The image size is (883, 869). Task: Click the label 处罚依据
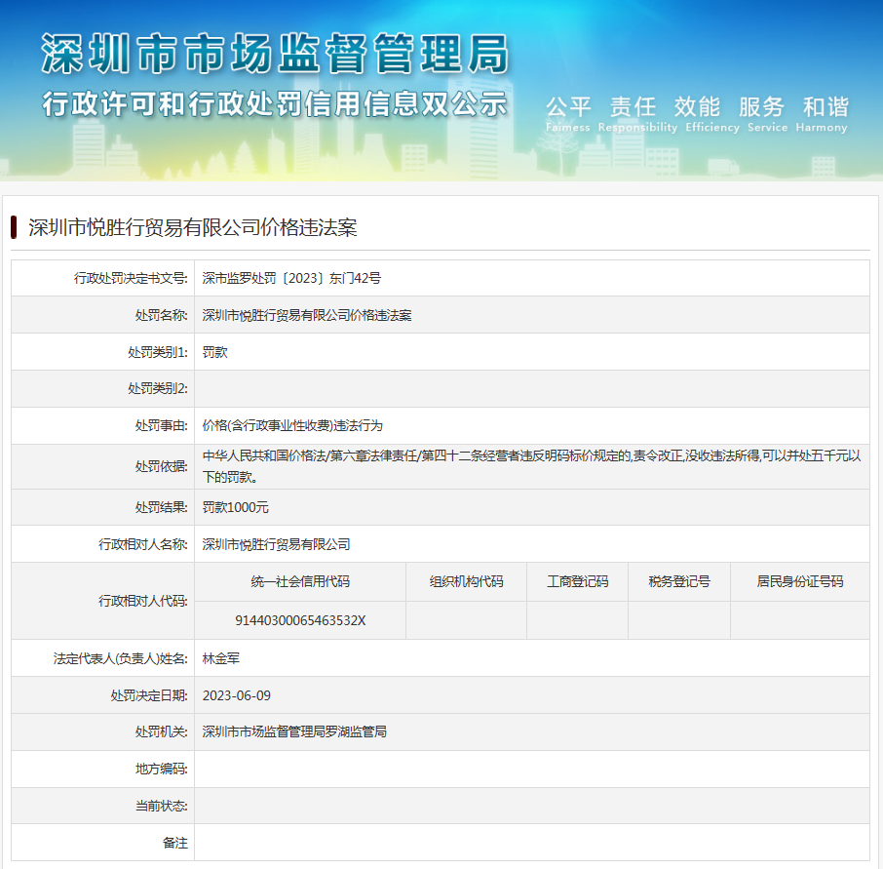point(161,466)
